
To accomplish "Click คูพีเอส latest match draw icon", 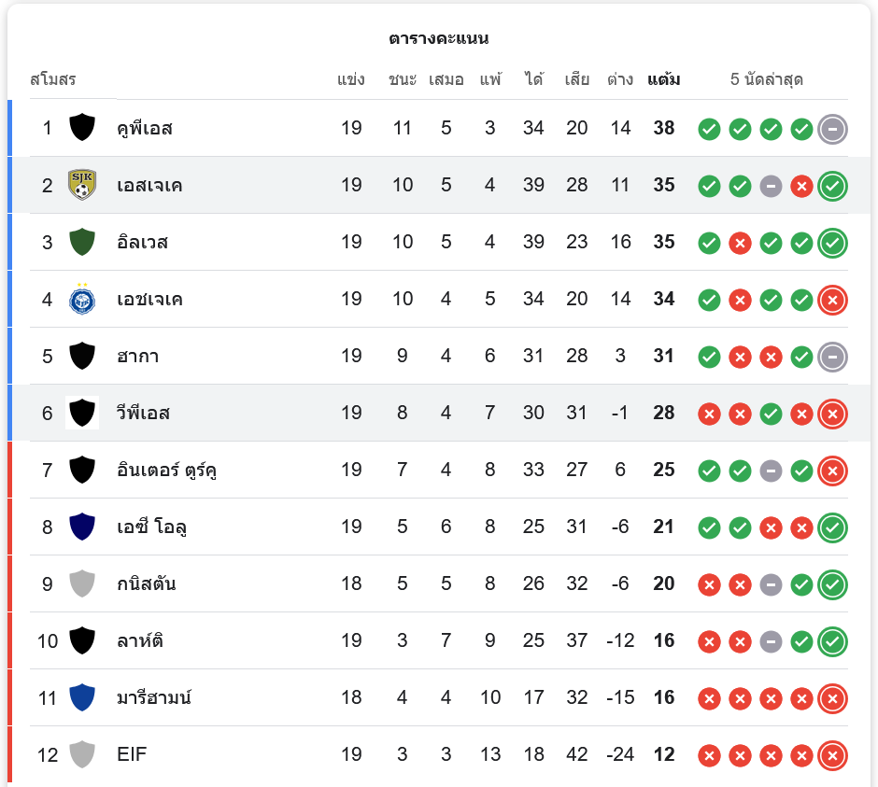I will [x=832, y=129].
